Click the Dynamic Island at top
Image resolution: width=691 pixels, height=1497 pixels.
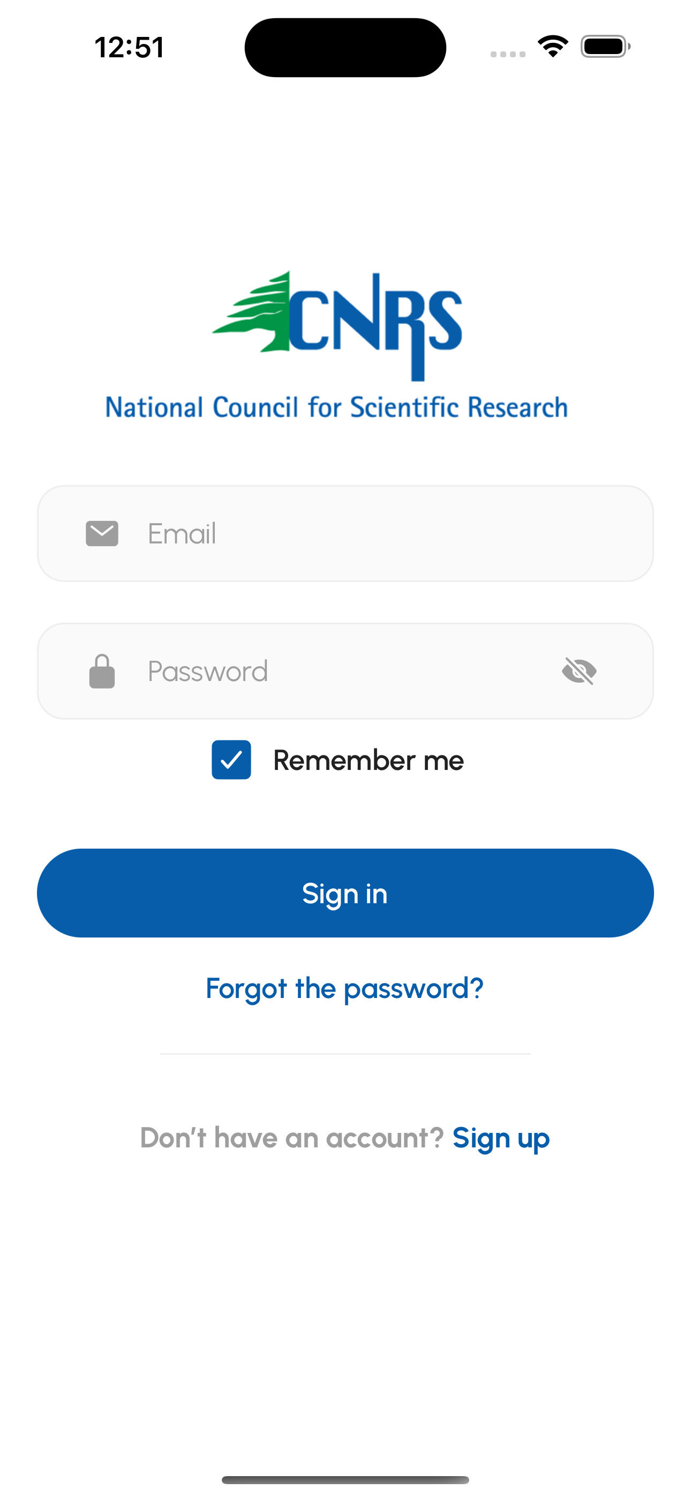point(345,47)
